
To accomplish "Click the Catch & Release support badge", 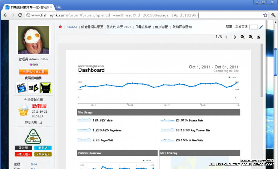I will 33,137.
